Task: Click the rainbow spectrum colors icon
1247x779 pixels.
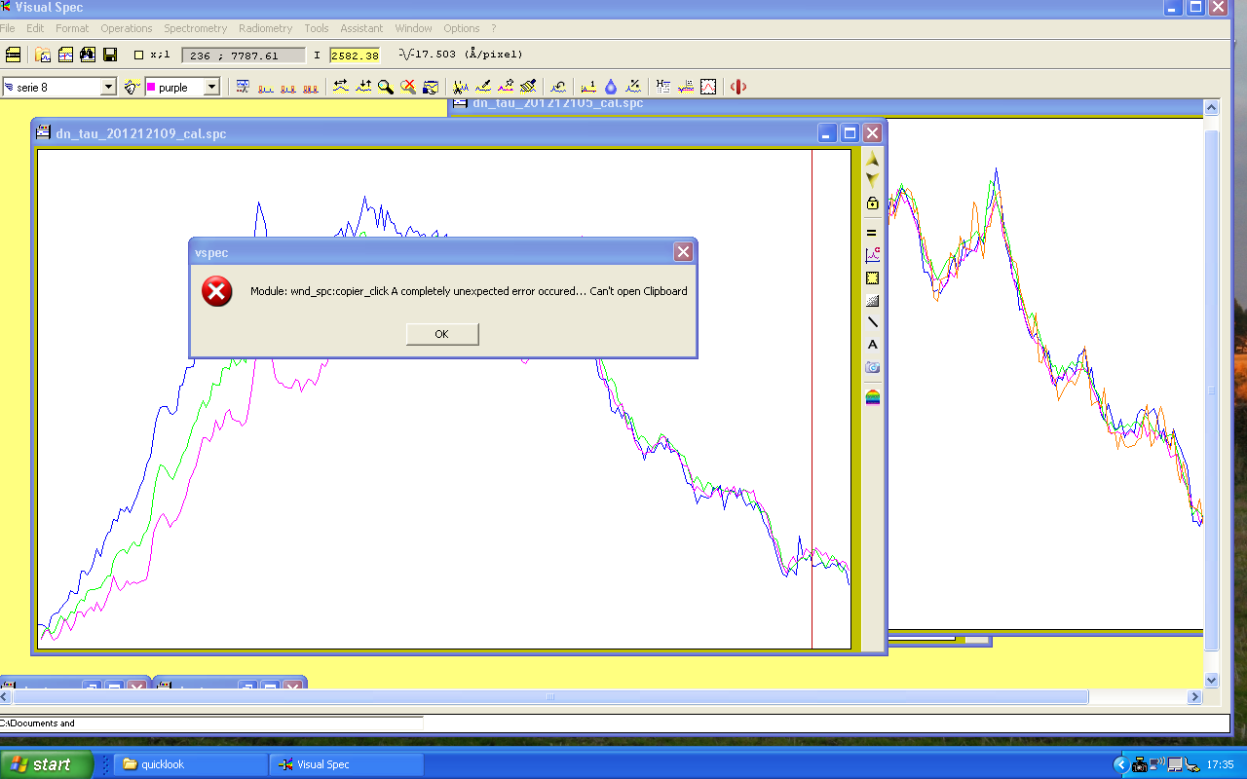Action: 872,396
